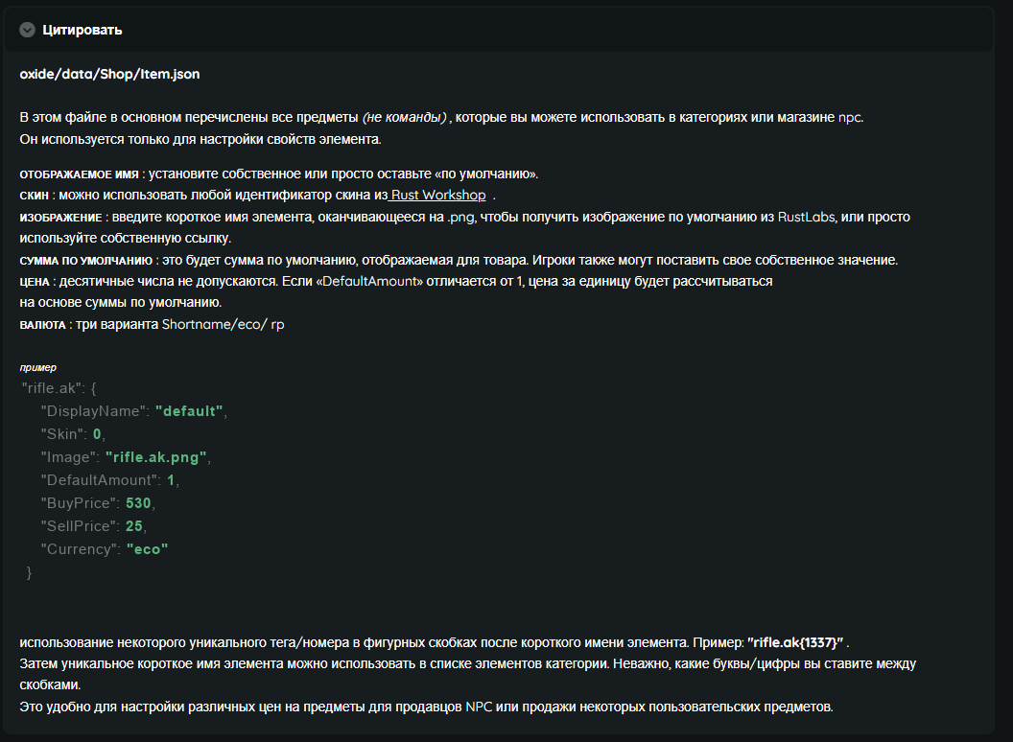Click the italic "(не команды)" text
The width and height of the screenshot is (1013, 742).
[404, 117]
